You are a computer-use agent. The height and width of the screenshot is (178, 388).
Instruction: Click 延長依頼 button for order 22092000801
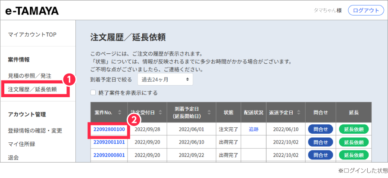pyautogui.click(x=354, y=155)
